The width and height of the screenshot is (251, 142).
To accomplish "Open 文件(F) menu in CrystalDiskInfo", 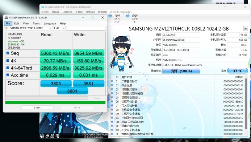I will tap(45, 12).
